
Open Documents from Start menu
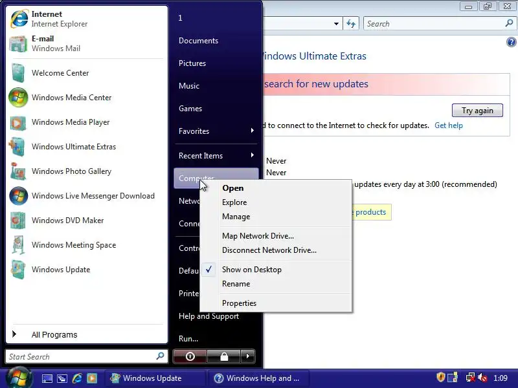pyautogui.click(x=198, y=41)
